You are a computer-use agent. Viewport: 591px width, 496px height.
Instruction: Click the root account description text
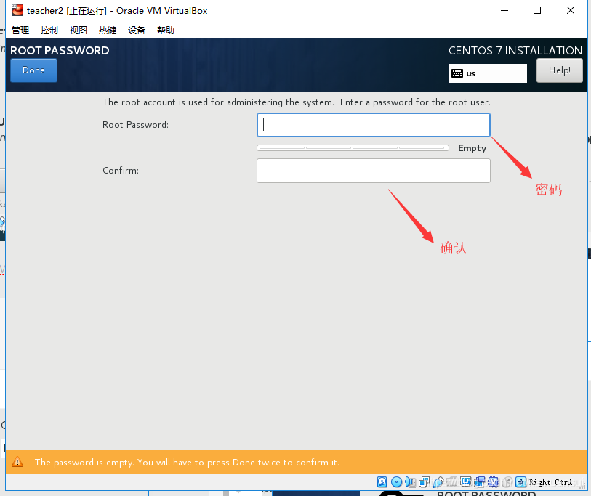click(x=297, y=102)
